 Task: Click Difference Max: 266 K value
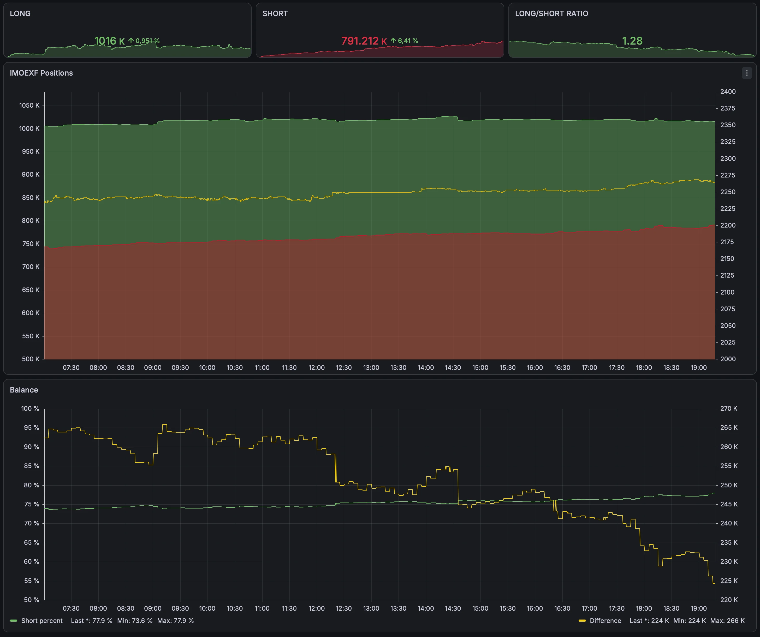pyautogui.click(x=727, y=621)
